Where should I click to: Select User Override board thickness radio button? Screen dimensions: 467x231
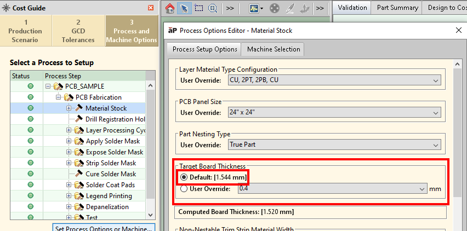tap(184, 189)
